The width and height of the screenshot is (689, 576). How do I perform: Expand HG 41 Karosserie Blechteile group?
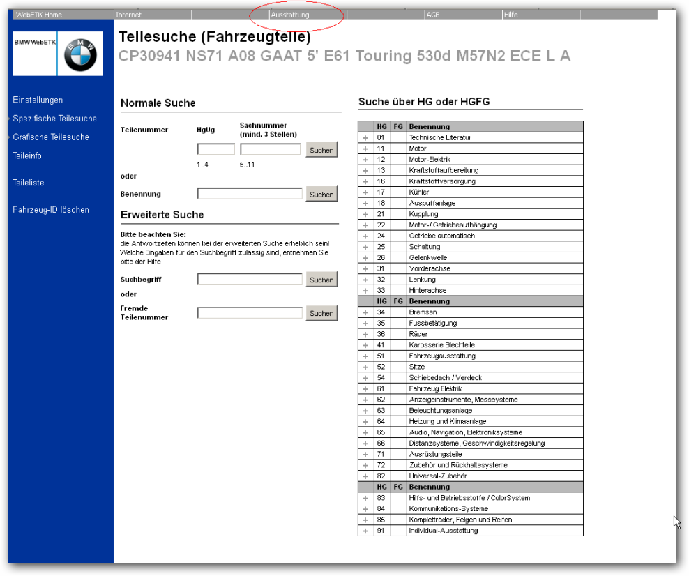pos(365,345)
